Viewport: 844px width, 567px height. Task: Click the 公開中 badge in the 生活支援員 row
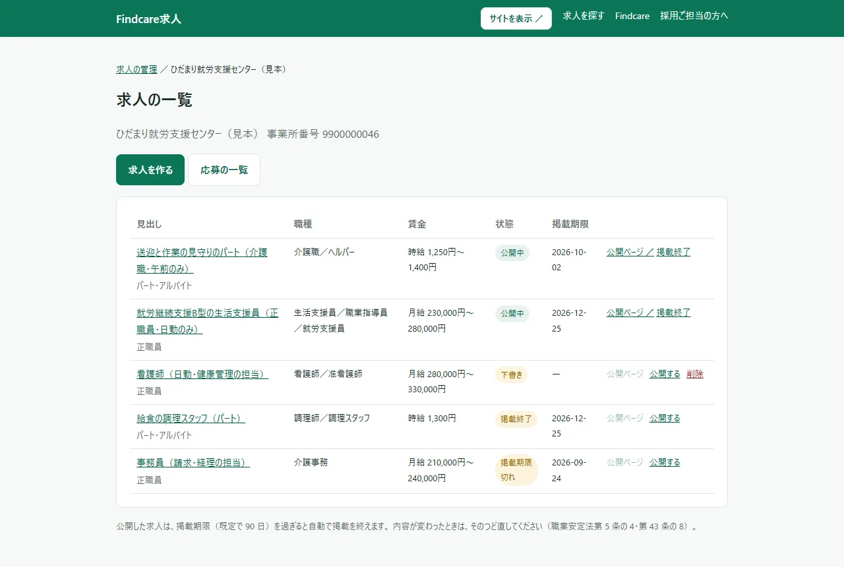point(512,314)
